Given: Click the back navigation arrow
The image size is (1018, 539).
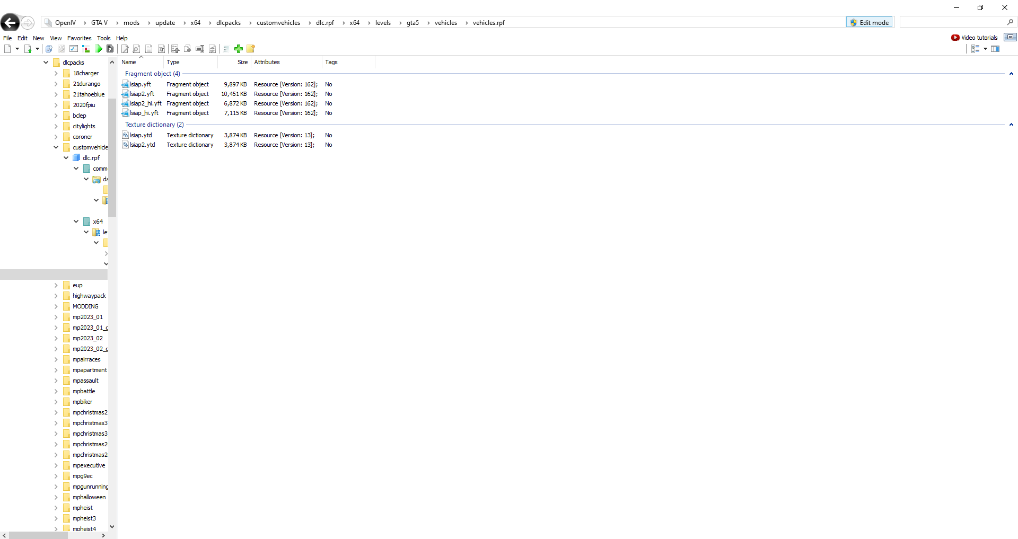Looking at the screenshot, I should [x=10, y=23].
